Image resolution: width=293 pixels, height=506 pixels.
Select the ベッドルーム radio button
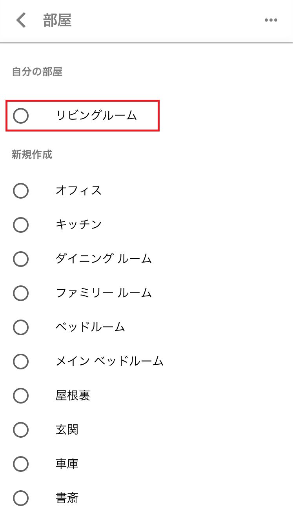(x=21, y=327)
